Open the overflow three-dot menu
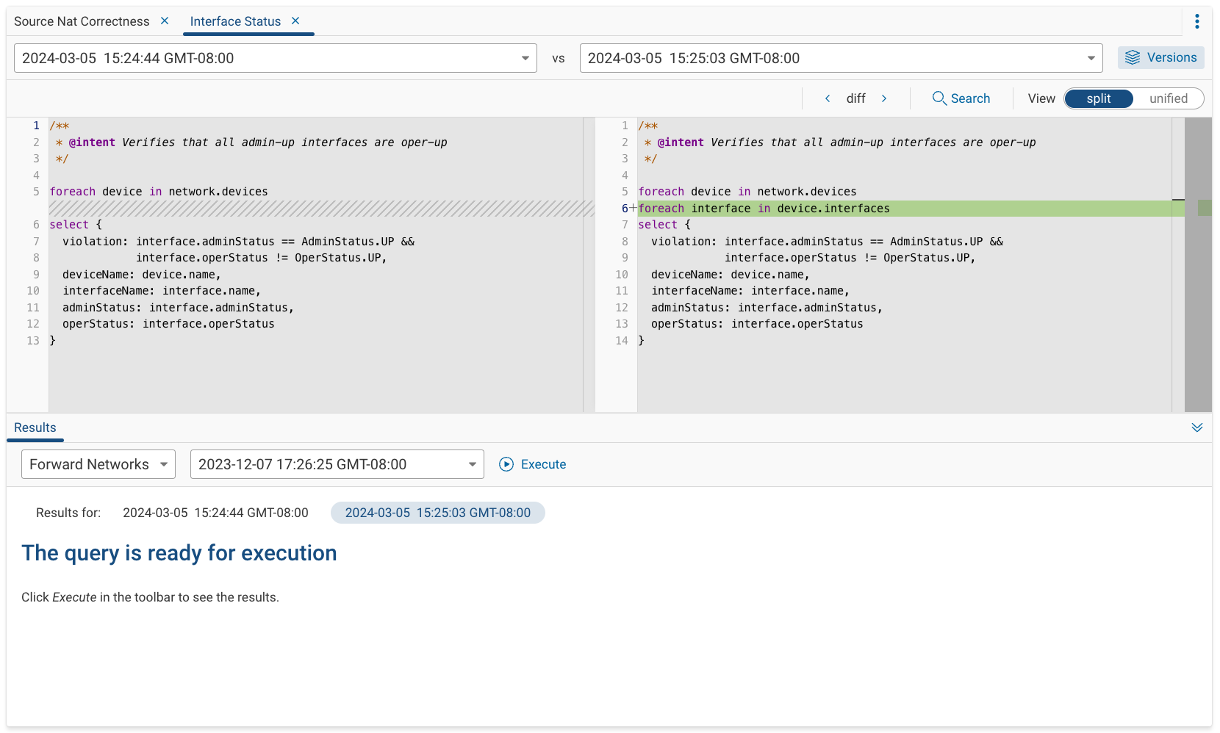Viewport: 1220px width, 733px height. click(1197, 21)
